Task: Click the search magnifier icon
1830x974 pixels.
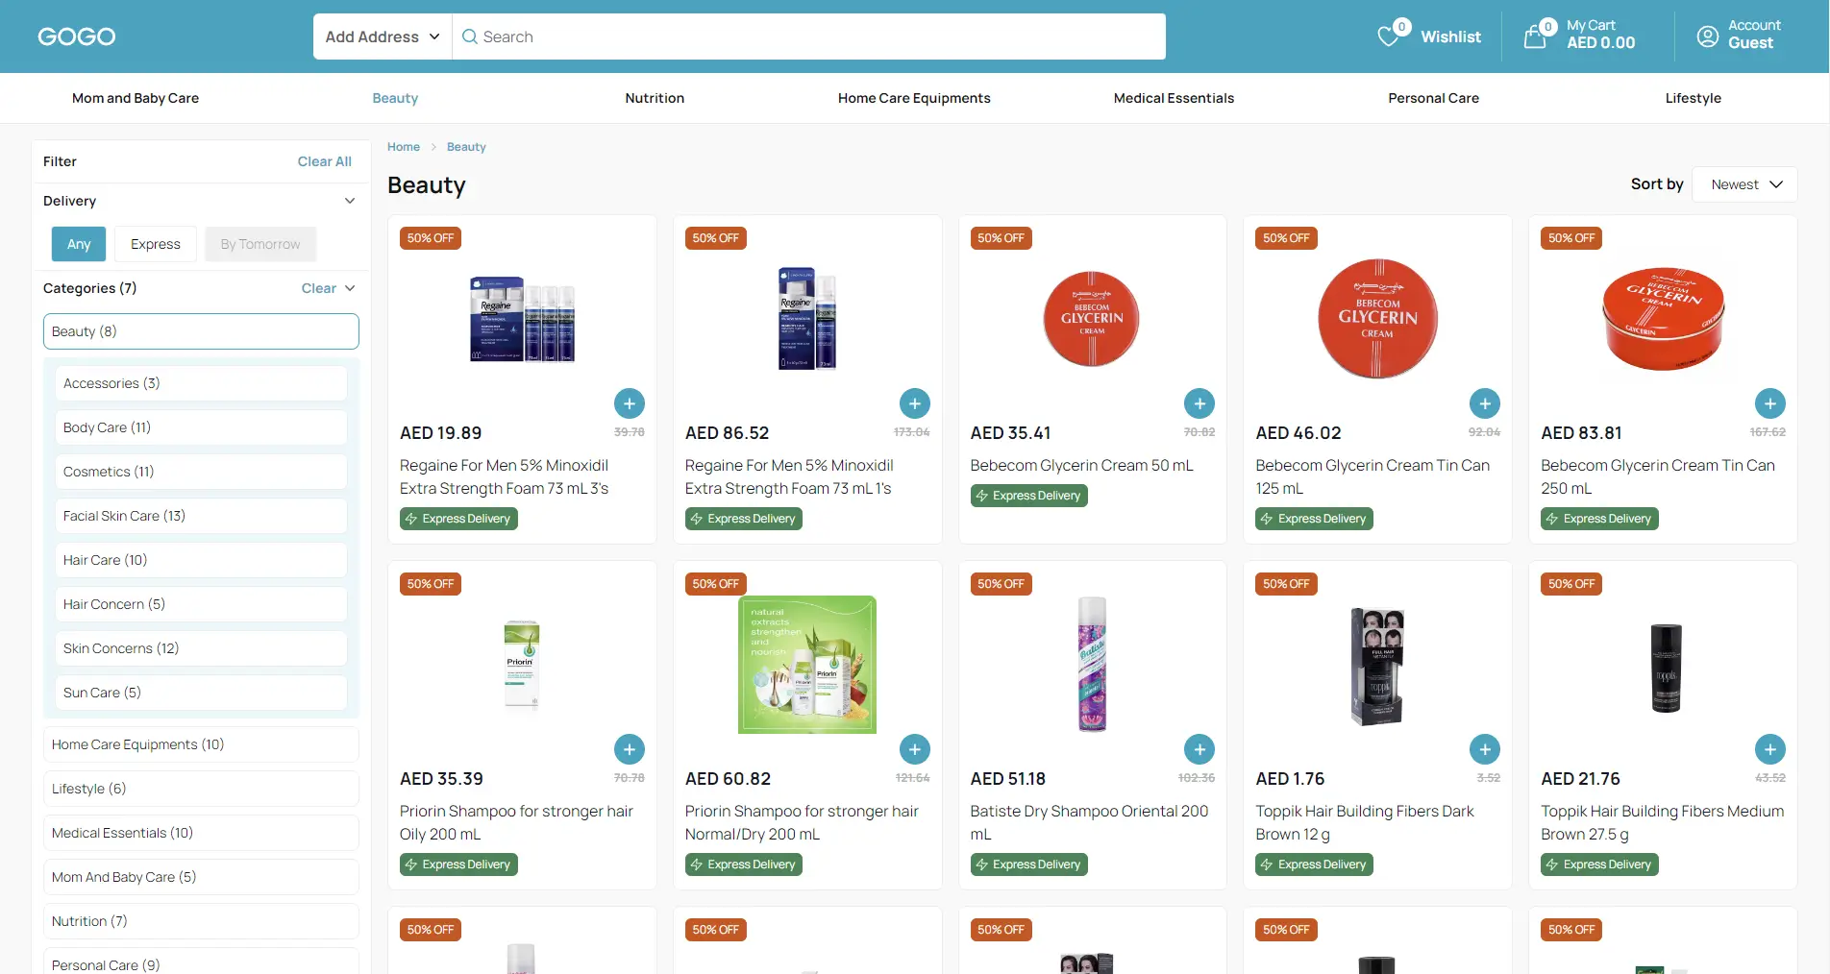Action: (x=470, y=37)
